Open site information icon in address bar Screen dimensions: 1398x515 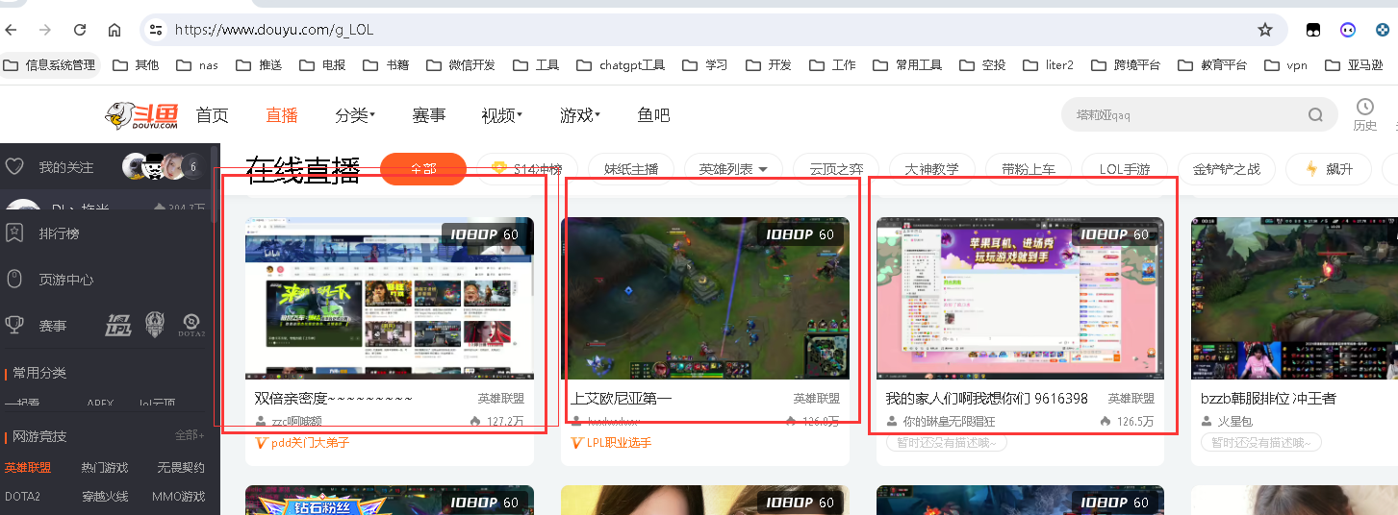pyautogui.click(x=155, y=30)
